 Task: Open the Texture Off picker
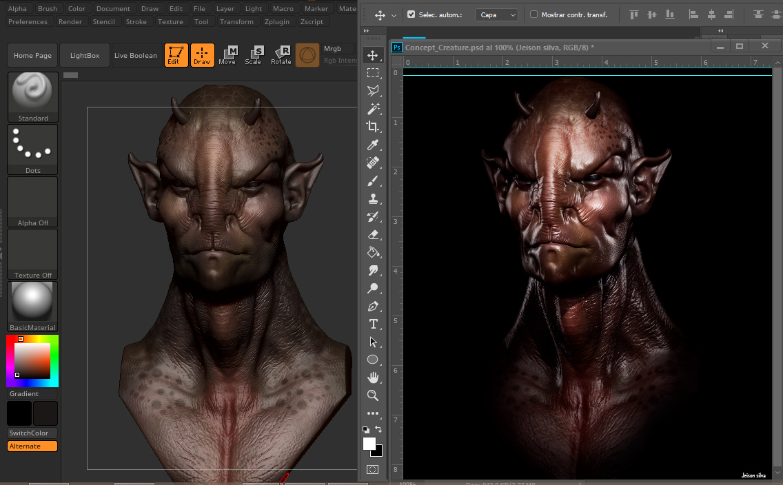coord(32,254)
